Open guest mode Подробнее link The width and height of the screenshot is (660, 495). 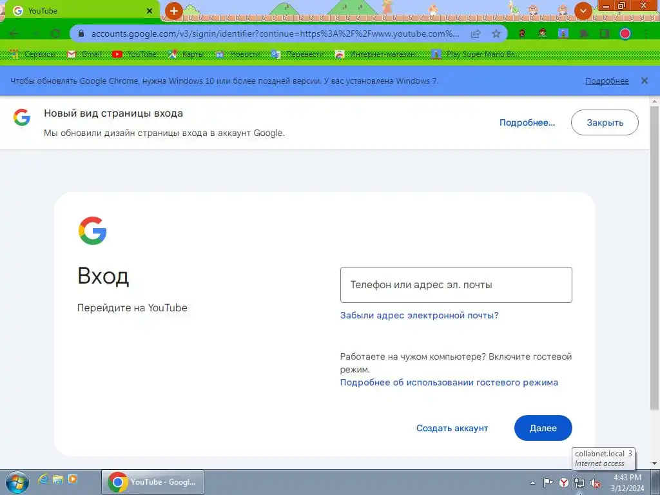[449, 382]
